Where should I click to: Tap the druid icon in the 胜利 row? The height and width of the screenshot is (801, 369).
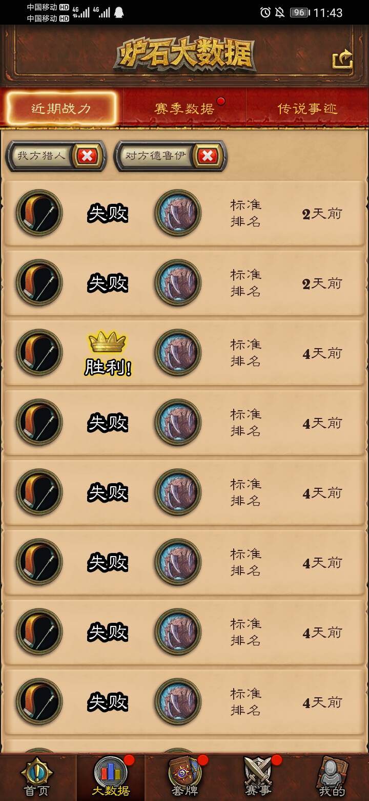178,353
